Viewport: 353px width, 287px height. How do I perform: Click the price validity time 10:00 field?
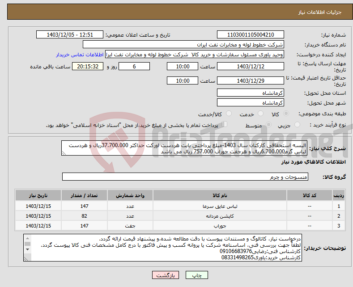point(183,81)
